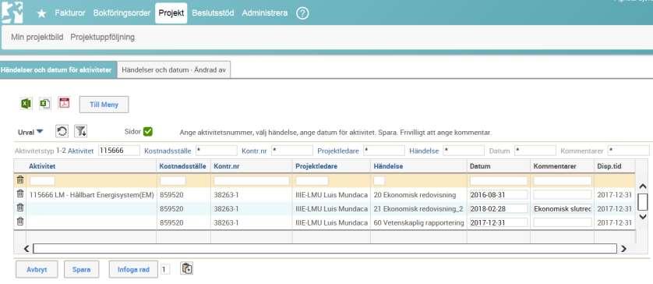Click the paste clipboard icon beside Infoga rad

pos(186,268)
